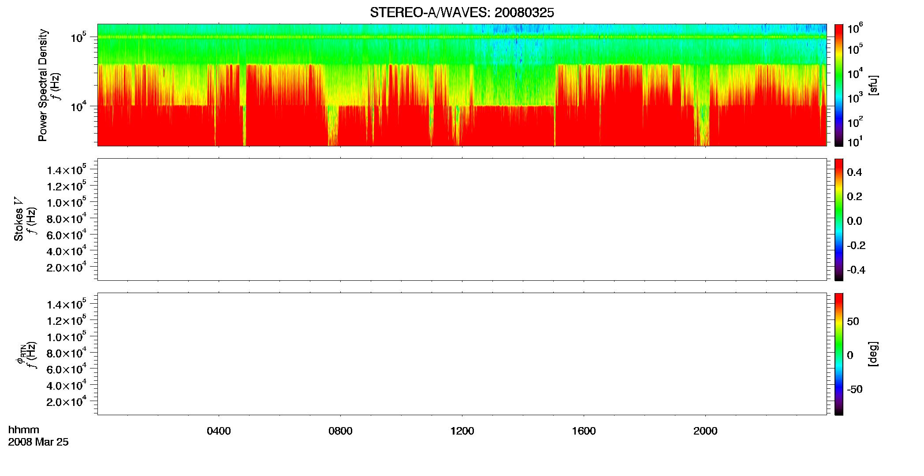Click the -0.4 label on Stokes color bar
The width and height of the screenshot is (924, 476).
[x=856, y=270]
